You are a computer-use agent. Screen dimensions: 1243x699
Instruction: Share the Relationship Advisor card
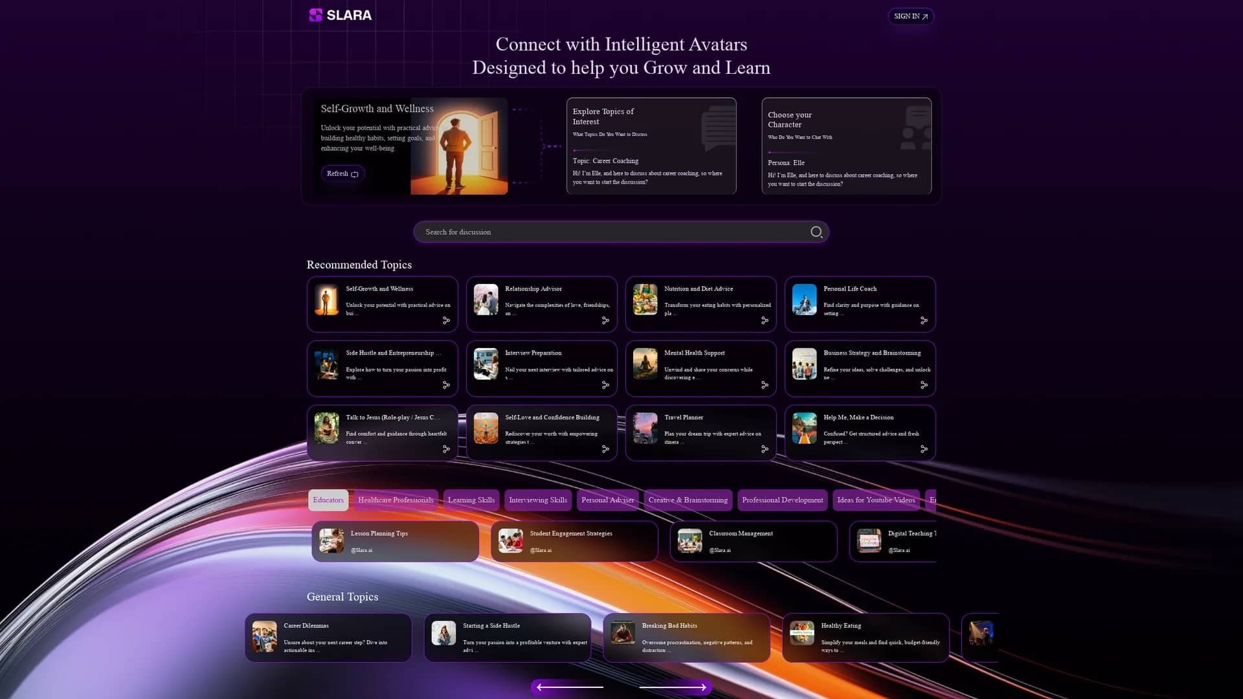tap(605, 320)
